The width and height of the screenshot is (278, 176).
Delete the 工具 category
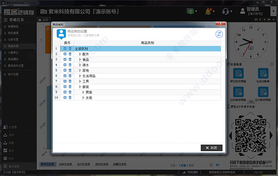(x=70, y=81)
